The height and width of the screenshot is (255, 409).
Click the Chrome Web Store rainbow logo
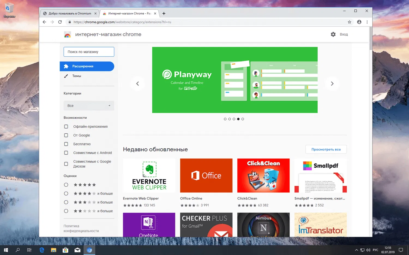(67, 35)
